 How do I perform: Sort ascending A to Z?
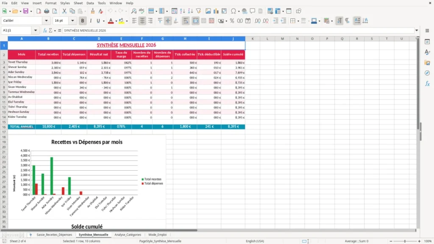point(182,11)
